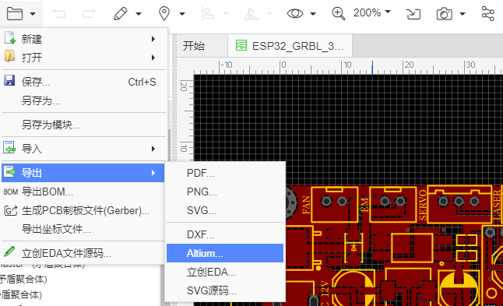The height and width of the screenshot is (306, 503).
Task: Open the file folder menu icon
Action: 15,14
